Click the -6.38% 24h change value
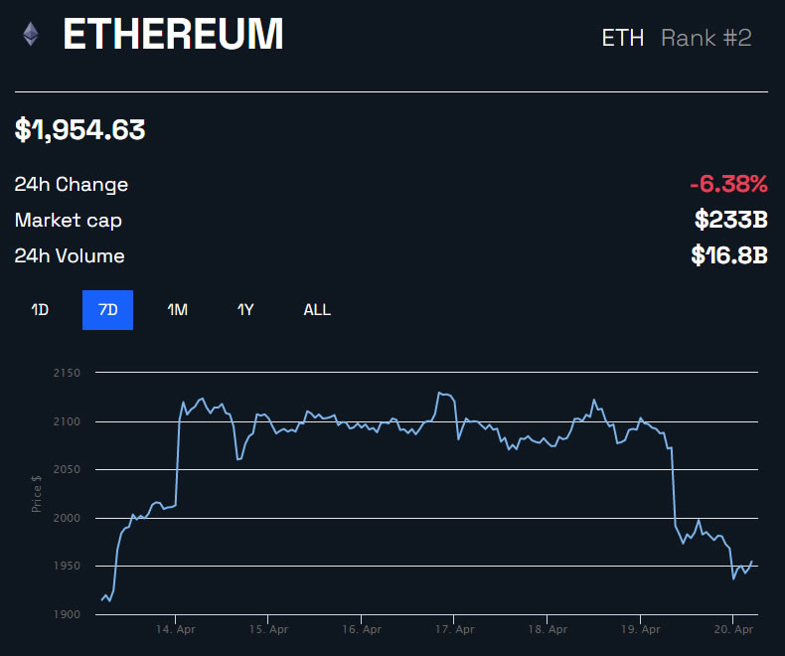Viewport: 785px width, 656px height. pos(728,184)
